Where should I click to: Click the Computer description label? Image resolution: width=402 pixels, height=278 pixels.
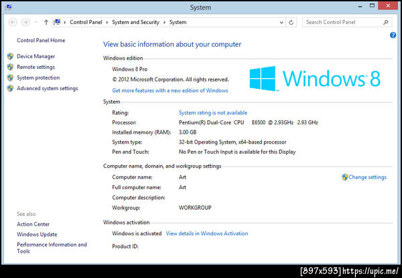(139, 198)
